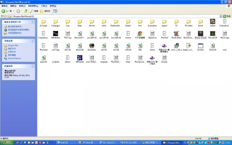The image size is (232, 145).
Task: Click the 建立新的資料夾 link
Action: coord(14,26)
